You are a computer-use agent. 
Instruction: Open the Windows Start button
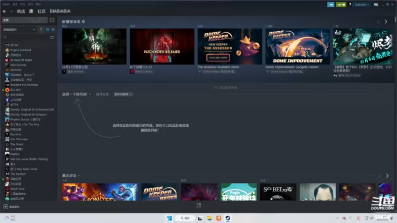coord(169,218)
